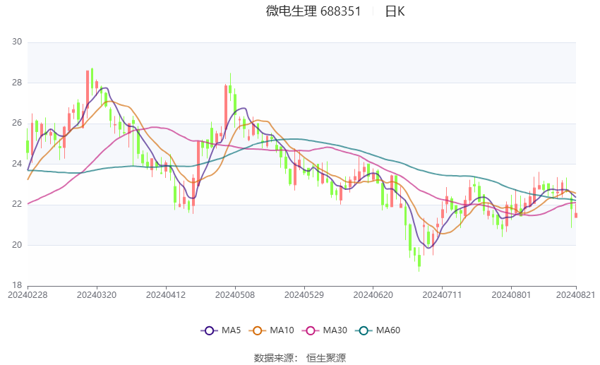
Task: Click the 24 price axis label
Action: 17,164
